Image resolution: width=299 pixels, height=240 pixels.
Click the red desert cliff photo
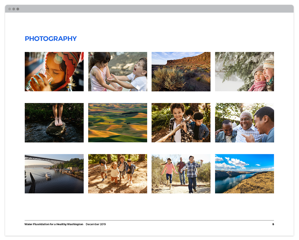(181, 72)
